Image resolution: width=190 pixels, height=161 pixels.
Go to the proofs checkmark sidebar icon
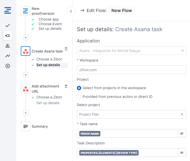8,25
